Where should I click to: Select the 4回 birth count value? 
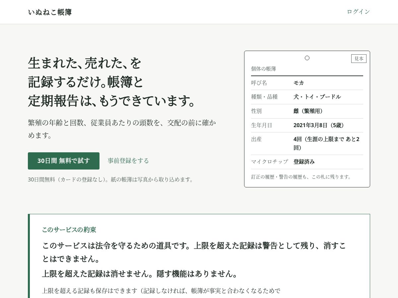pyautogui.click(x=327, y=143)
